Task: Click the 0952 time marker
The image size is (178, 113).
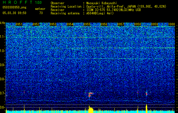Action: [36, 24]
